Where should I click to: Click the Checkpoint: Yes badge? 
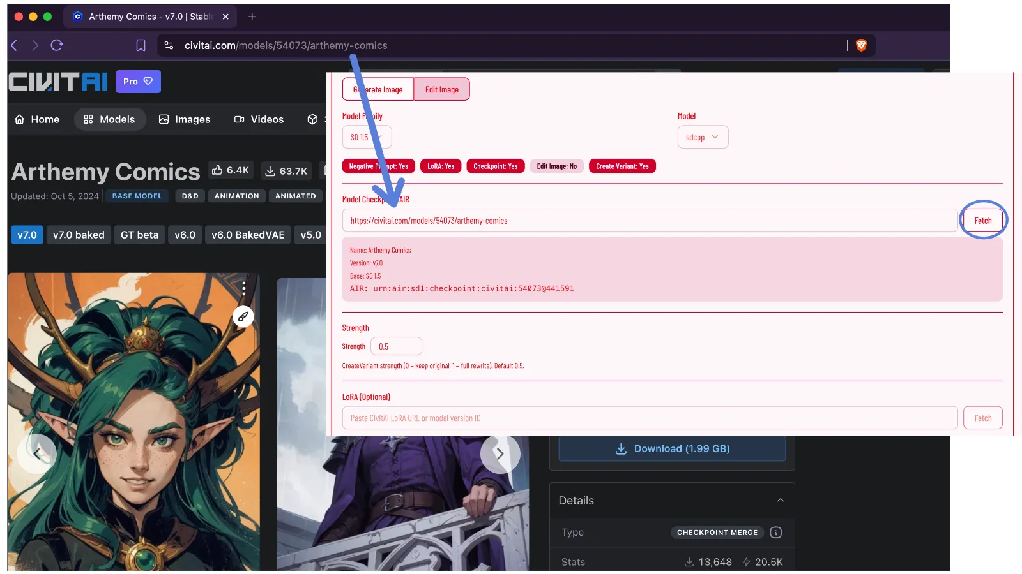(x=496, y=166)
